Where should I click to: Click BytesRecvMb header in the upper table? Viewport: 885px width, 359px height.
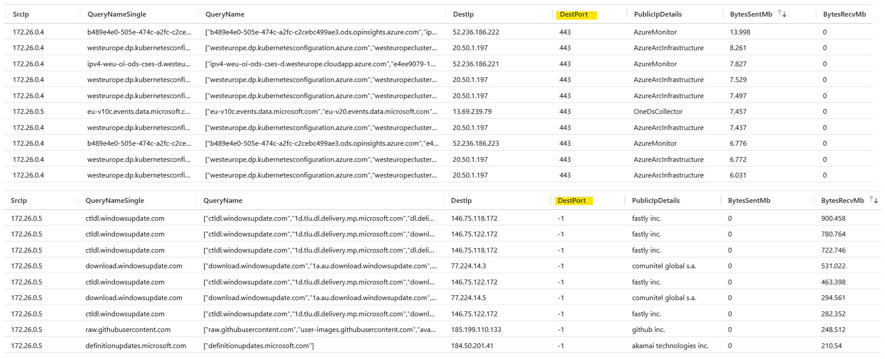click(844, 14)
